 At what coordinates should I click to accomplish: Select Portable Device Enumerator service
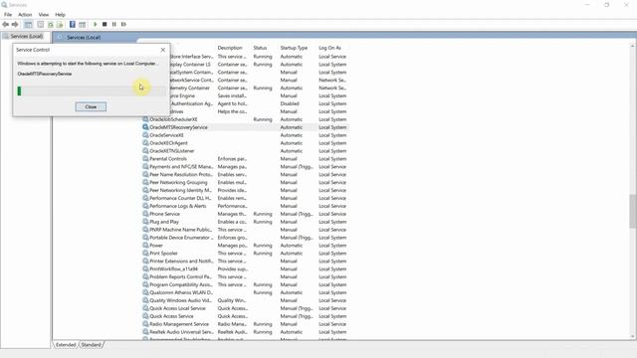click(181, 238)
